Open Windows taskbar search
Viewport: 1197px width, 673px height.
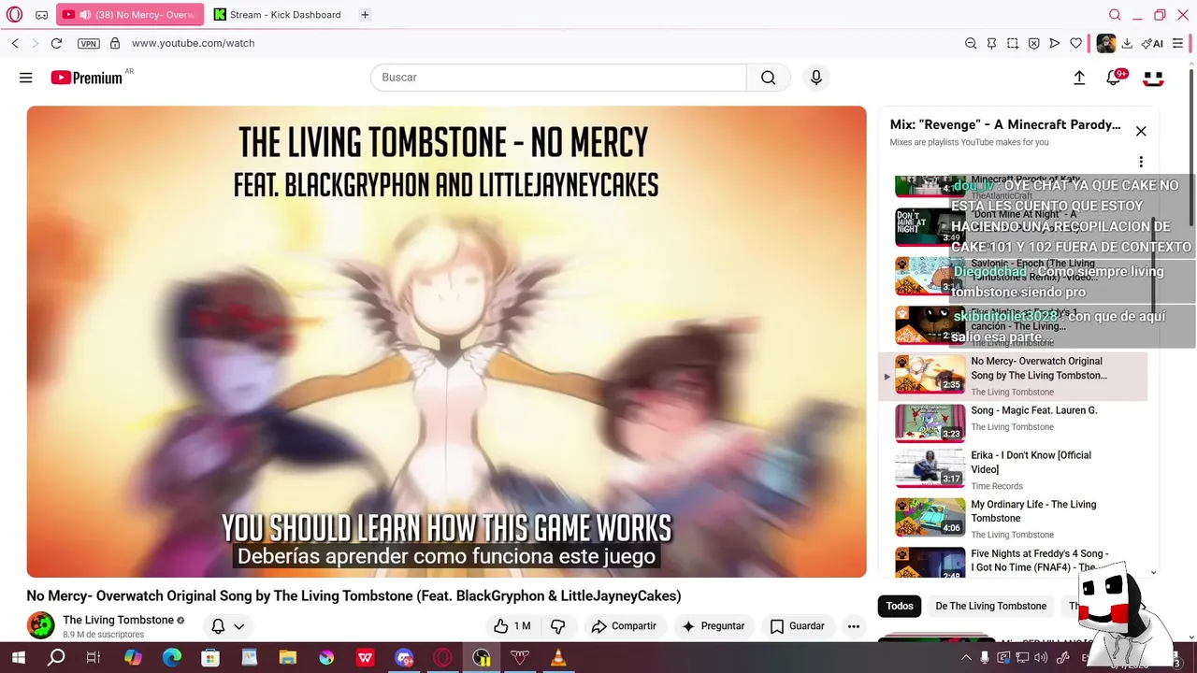pyautogui.click(x=56, y=658)
